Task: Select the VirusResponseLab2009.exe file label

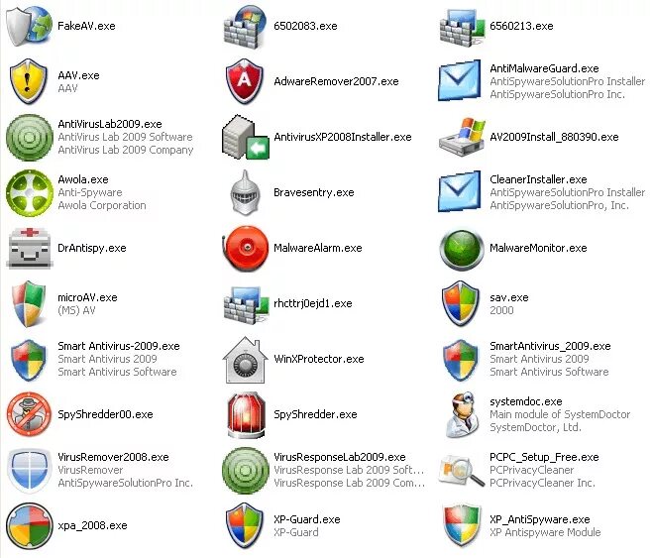Action: click(x=340, y=457)
